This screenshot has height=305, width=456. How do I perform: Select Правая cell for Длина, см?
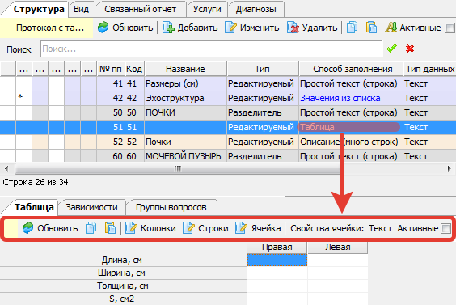pos(277,260)
